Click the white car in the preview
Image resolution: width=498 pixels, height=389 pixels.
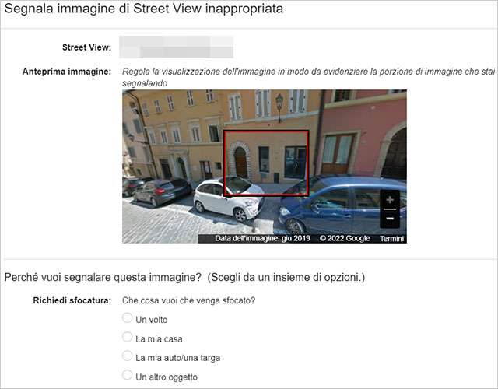230,198
